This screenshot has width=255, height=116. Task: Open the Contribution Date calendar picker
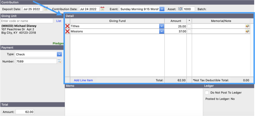(x=102, y=9)
